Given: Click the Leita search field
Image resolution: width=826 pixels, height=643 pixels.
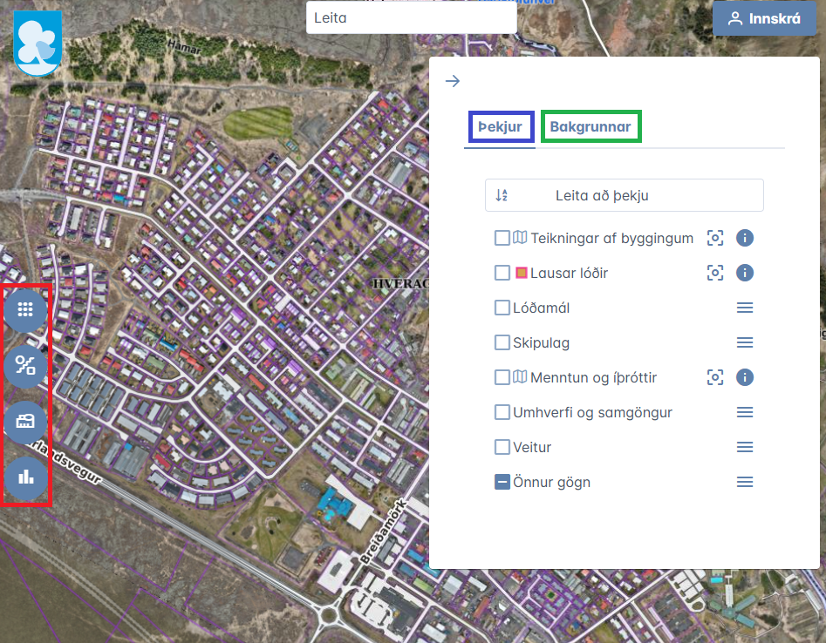Looking at the screenshot, I should (x=411, y=17).
